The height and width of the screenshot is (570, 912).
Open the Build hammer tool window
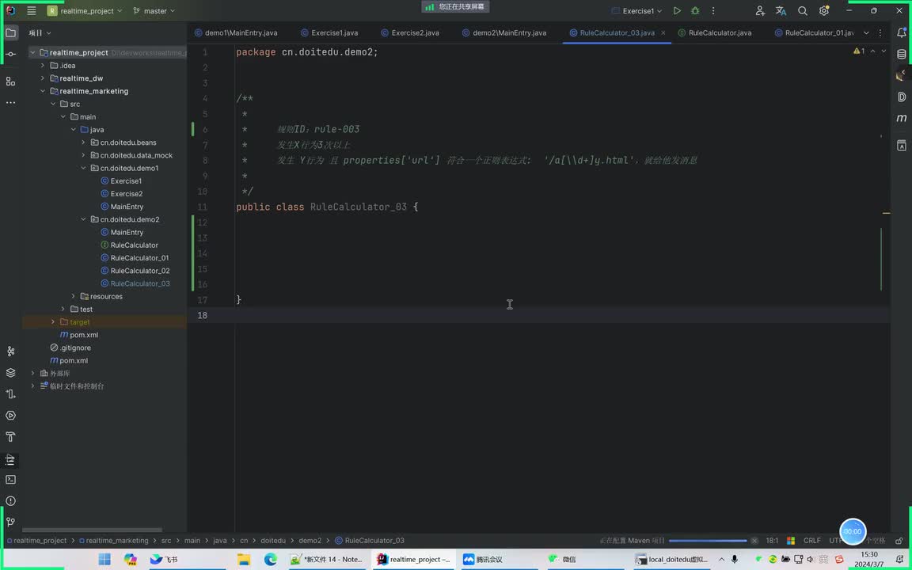[11, 437]
